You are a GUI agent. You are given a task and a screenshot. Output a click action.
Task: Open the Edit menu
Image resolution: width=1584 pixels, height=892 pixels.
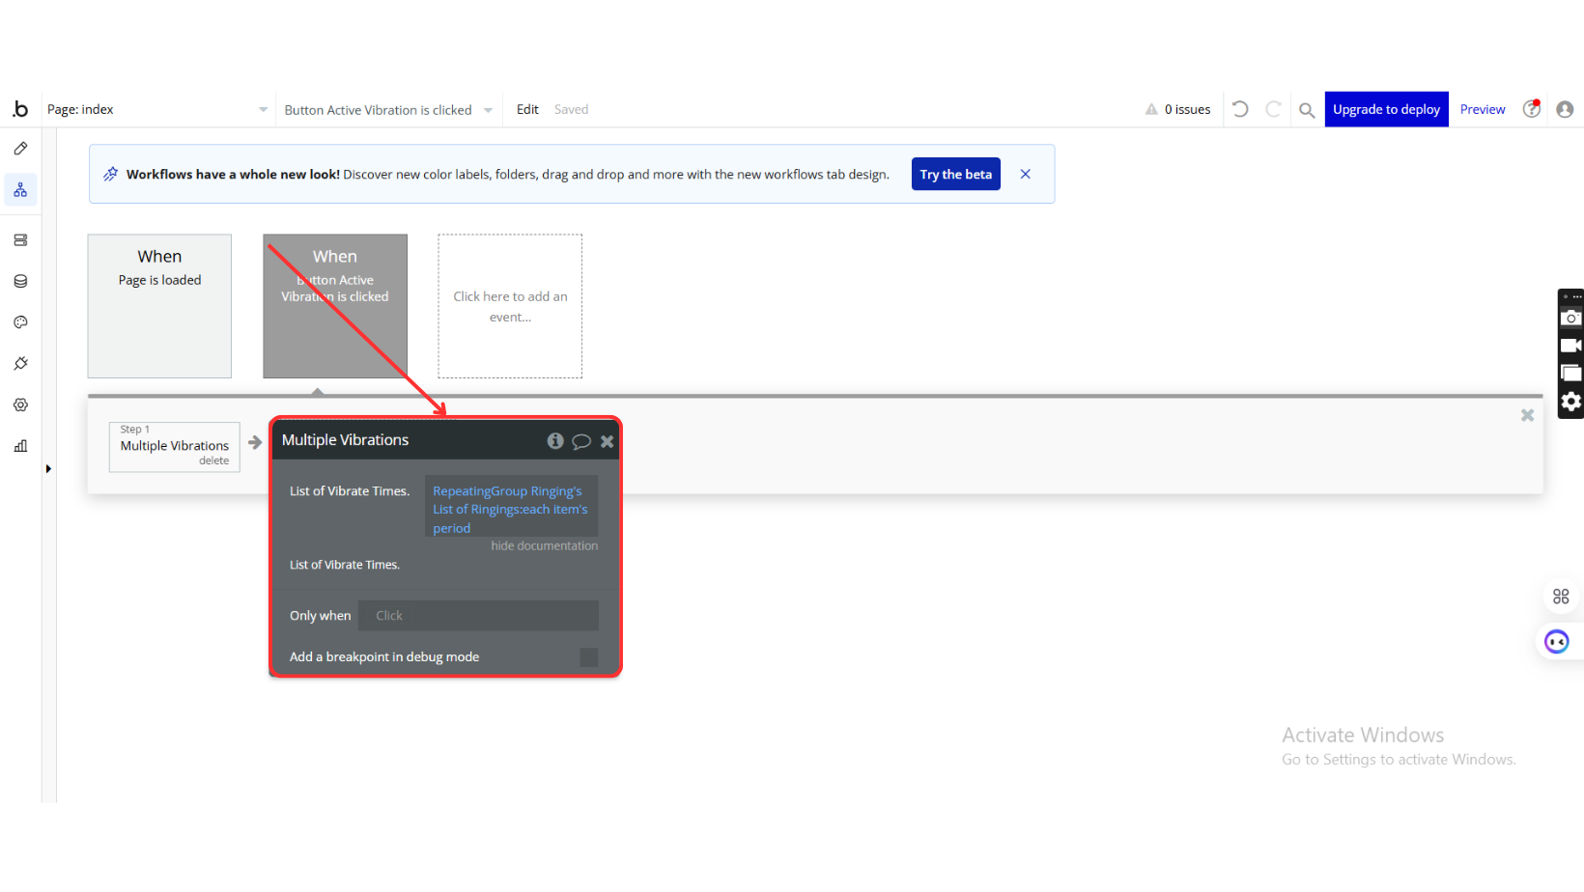click(x=527, y=110)
